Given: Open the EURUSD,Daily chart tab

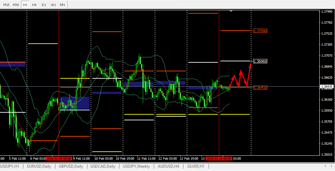Looking at the screenshot, I should pos(39,166).
